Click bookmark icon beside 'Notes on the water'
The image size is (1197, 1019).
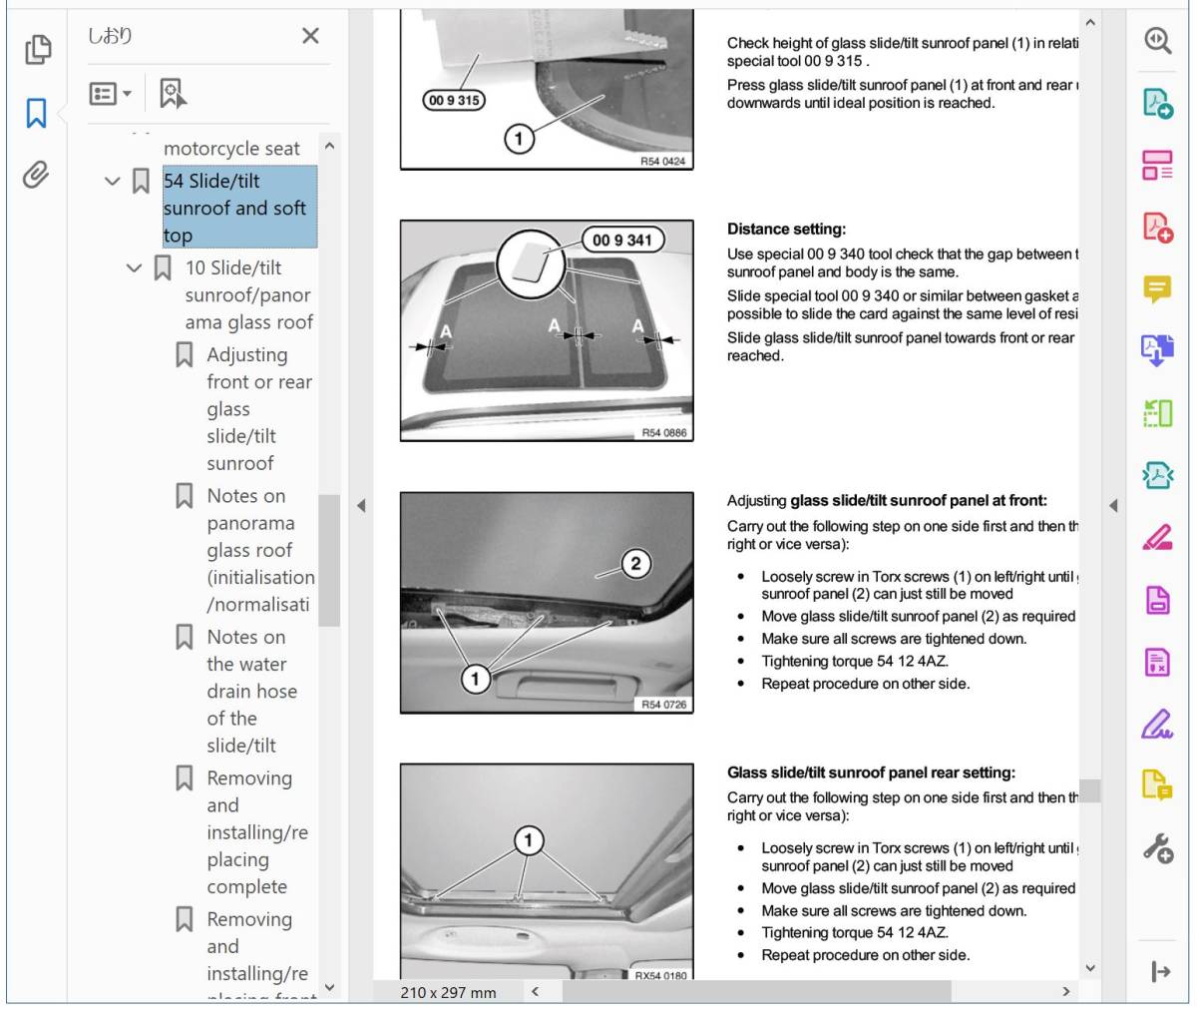click(185, 638)
